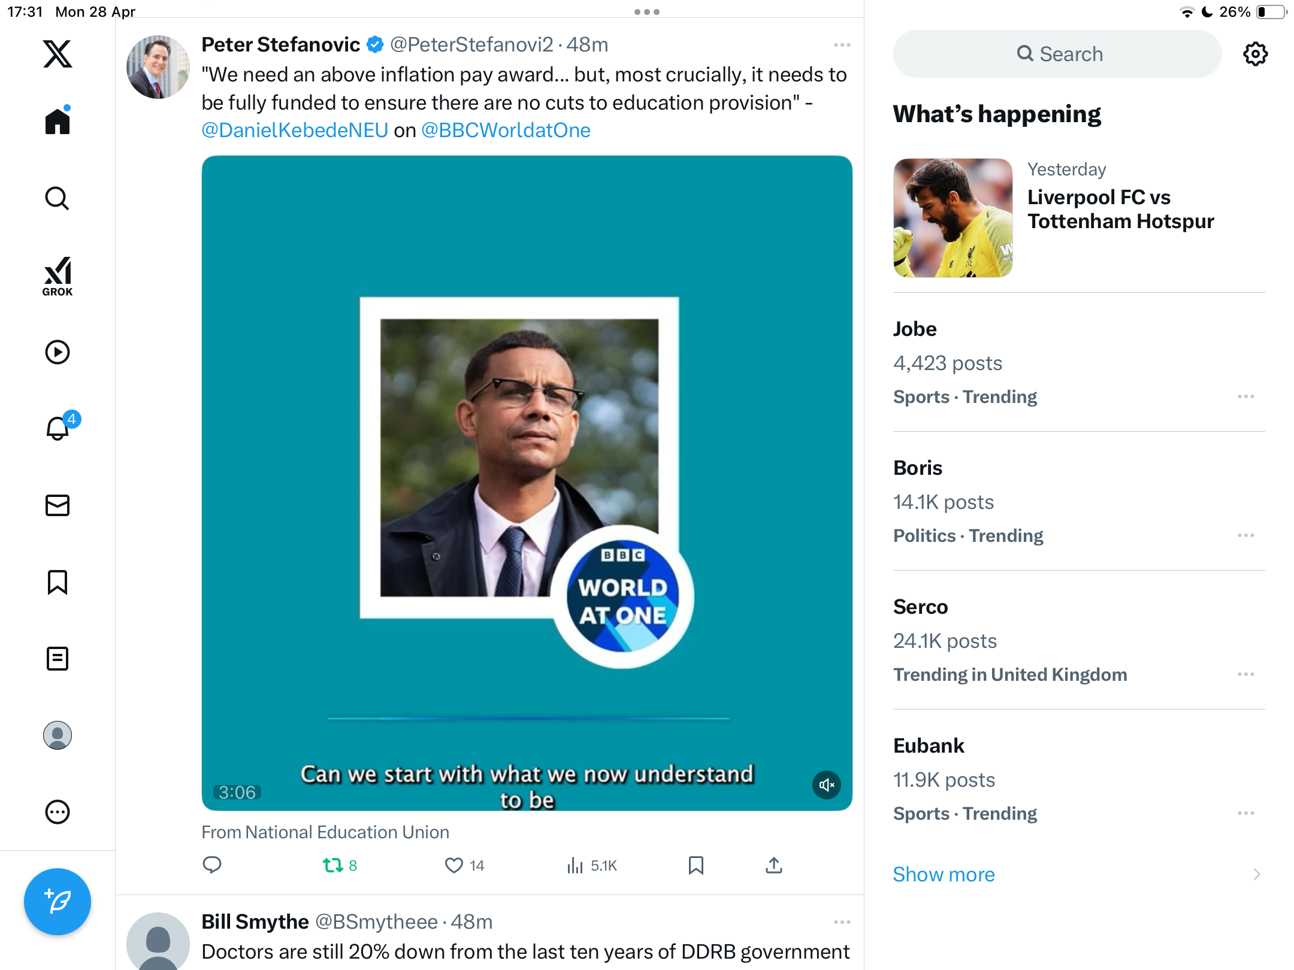Image resolution: width=1294 pixels, height=970 pixels.
Task: Go to the Home feed icon
Action: [58, 120]
